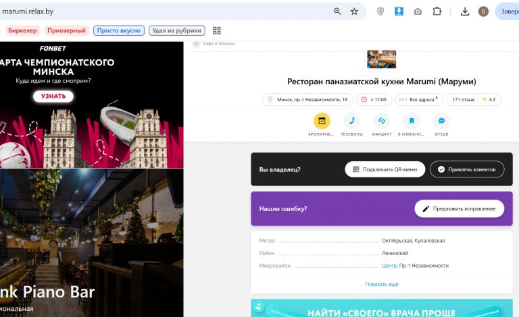Click the Завершить button in browser toolbar

click(x=508, y=11)
